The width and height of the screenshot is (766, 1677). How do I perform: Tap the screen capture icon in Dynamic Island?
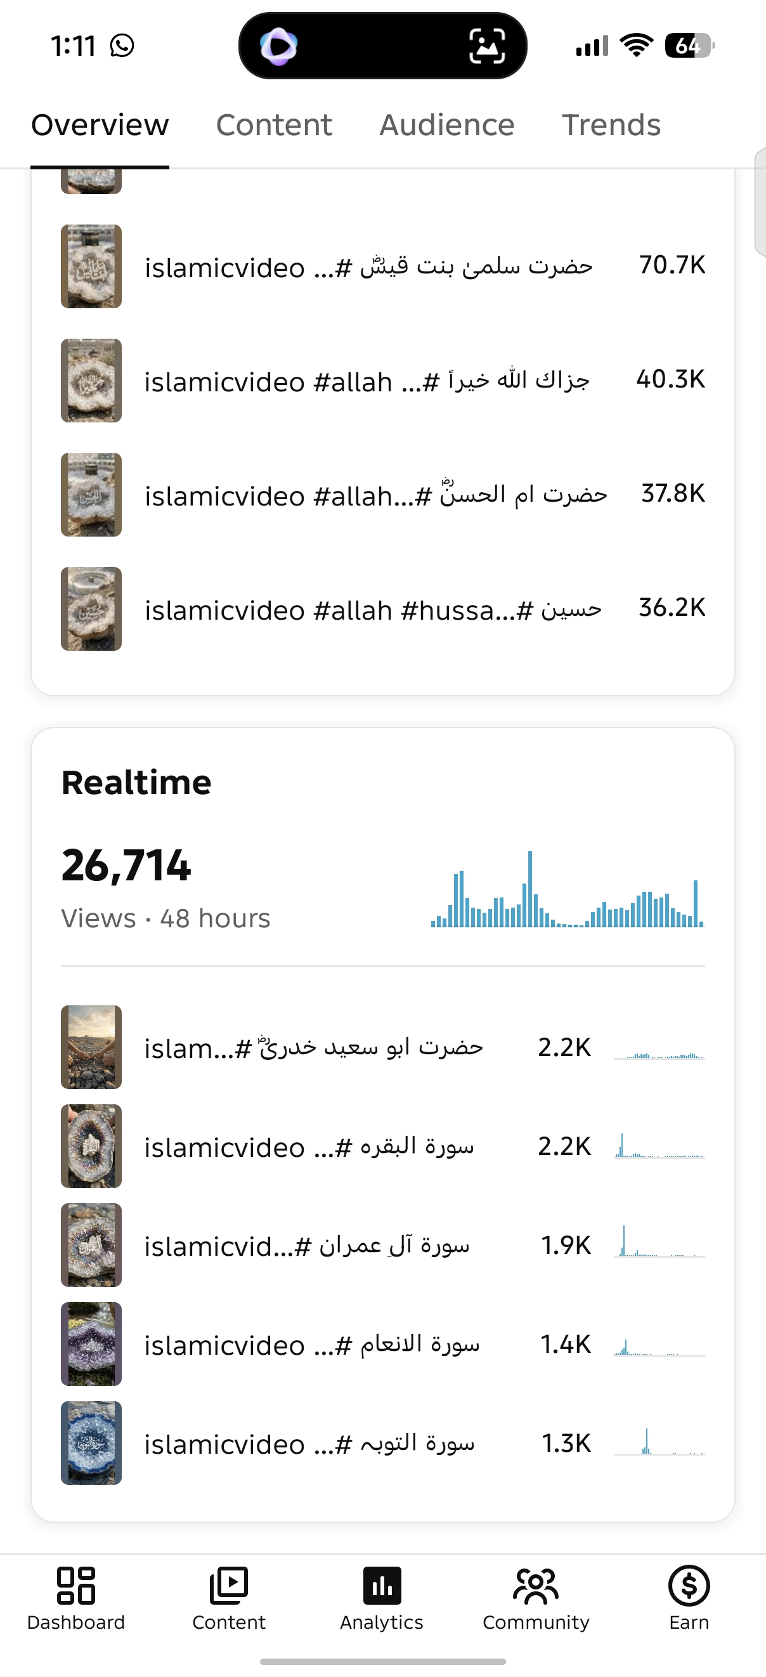(487, 46)
